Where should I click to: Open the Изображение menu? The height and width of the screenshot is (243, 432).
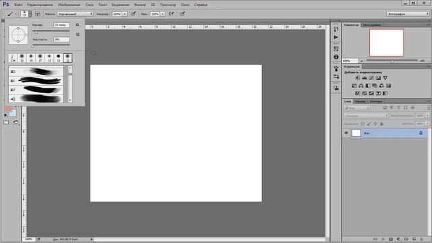[x=69, y=5]
